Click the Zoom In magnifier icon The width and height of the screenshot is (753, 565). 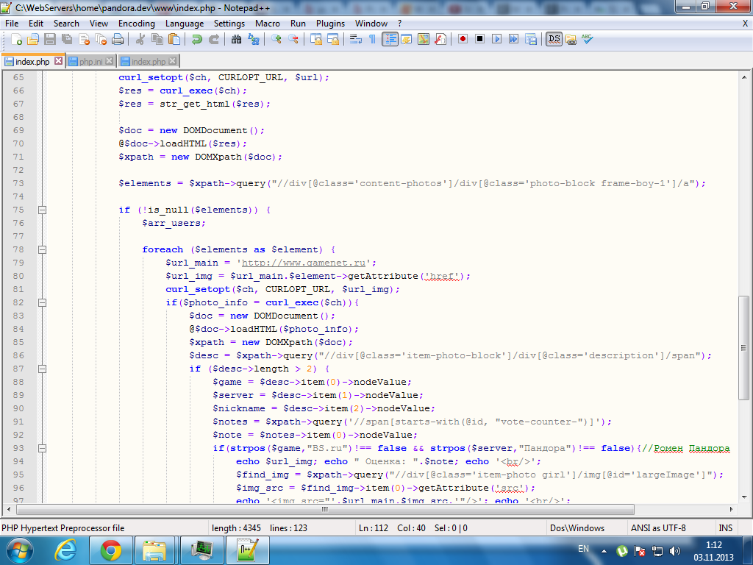tap(276, 39)
